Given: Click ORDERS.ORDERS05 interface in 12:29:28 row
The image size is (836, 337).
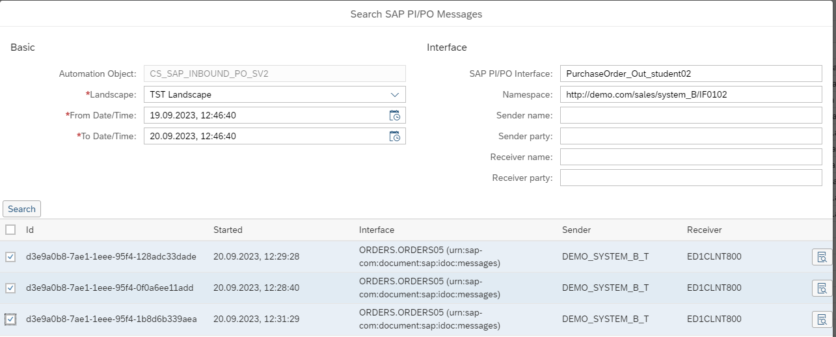Looking at the screenshot, I should [430, 257].
